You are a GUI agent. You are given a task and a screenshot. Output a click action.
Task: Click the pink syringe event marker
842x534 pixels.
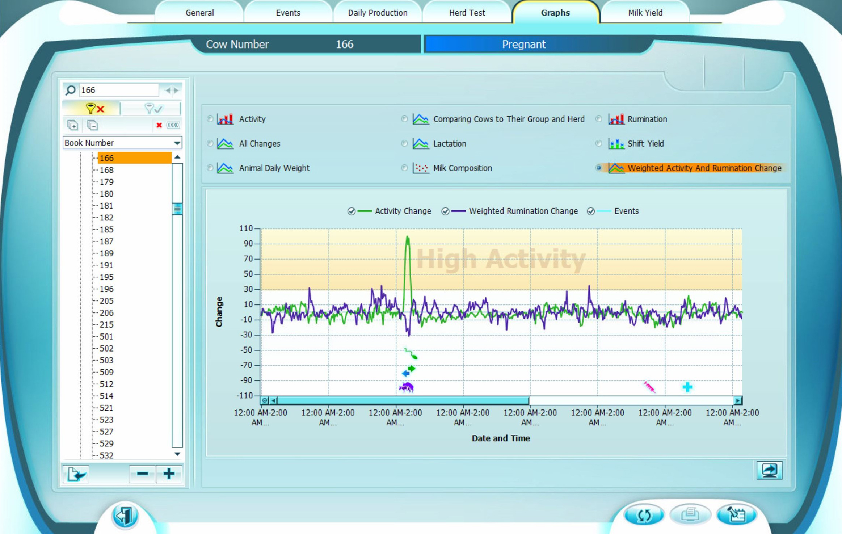click(649, 387)
